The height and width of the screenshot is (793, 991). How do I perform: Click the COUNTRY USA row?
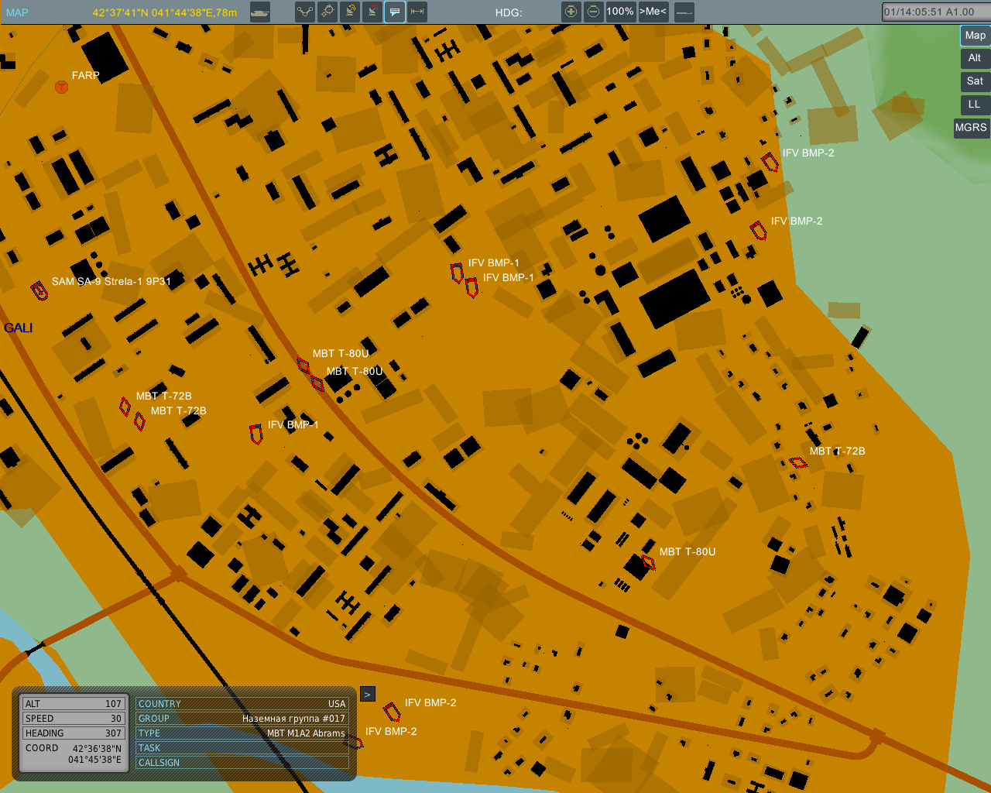[x=242, y=703]
